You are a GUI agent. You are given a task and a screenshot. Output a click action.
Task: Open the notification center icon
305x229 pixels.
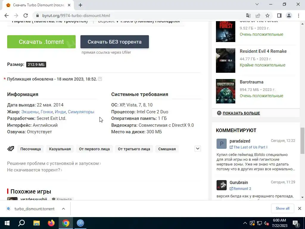pos(296,223)
